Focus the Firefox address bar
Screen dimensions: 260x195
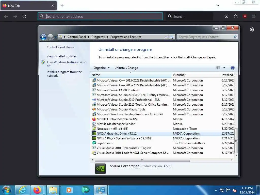(100, 17)
